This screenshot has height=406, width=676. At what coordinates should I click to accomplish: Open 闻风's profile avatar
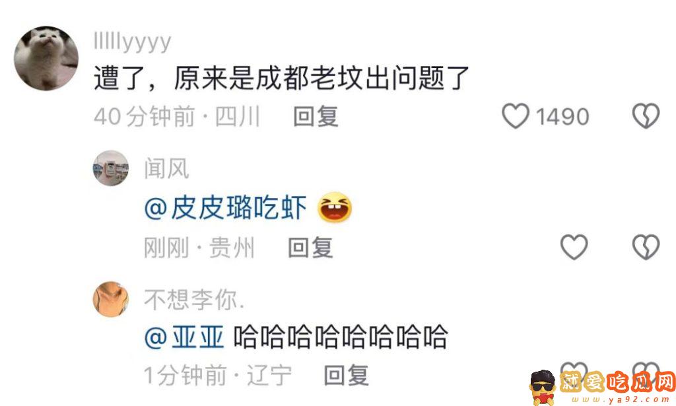[x=111, y=168]
